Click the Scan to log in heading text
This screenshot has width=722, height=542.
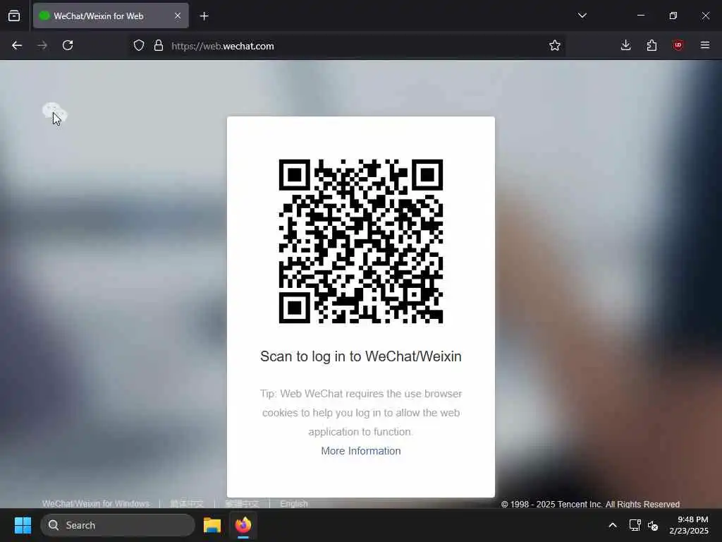point(361,356)
